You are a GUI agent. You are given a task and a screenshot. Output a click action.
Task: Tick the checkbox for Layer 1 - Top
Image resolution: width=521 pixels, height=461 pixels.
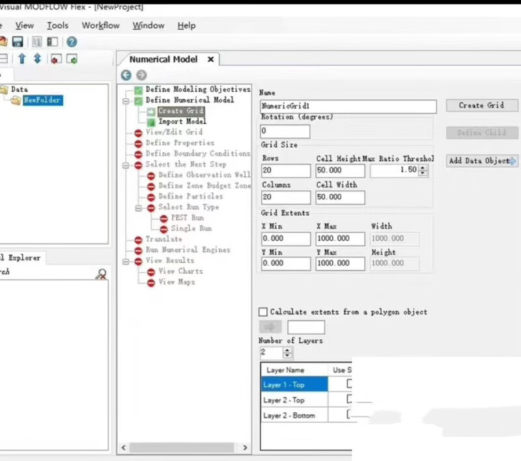350,384
